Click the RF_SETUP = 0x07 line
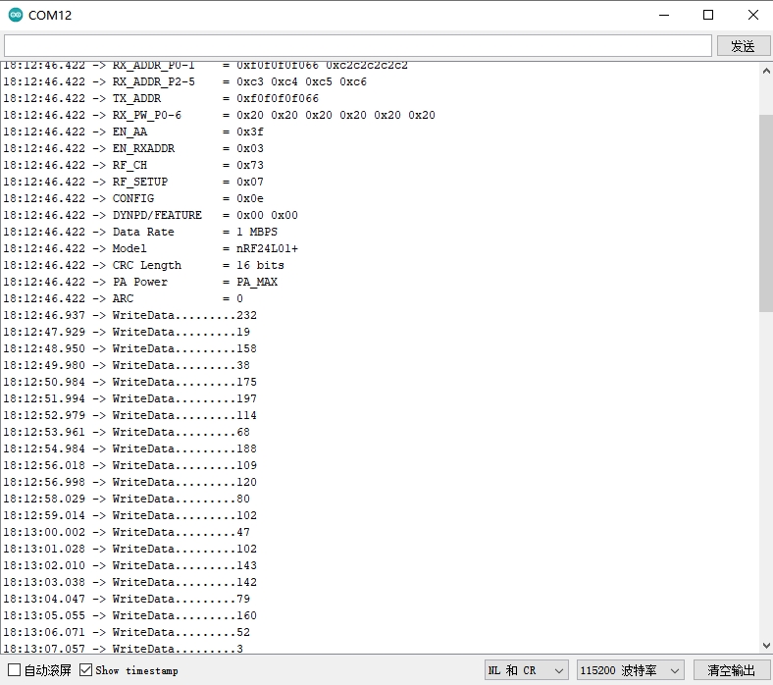773x685 pixels. pos(133,182)
